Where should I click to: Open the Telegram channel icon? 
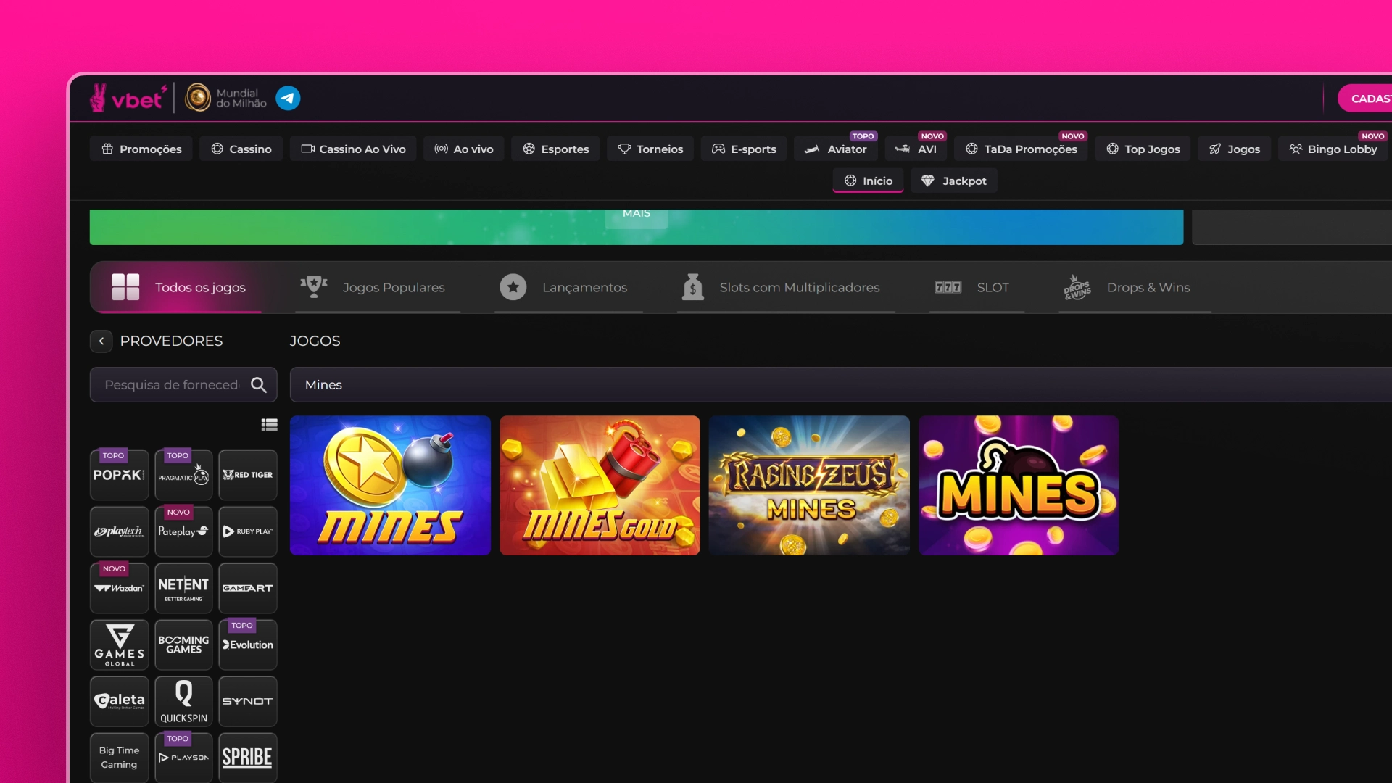[288, 98]
